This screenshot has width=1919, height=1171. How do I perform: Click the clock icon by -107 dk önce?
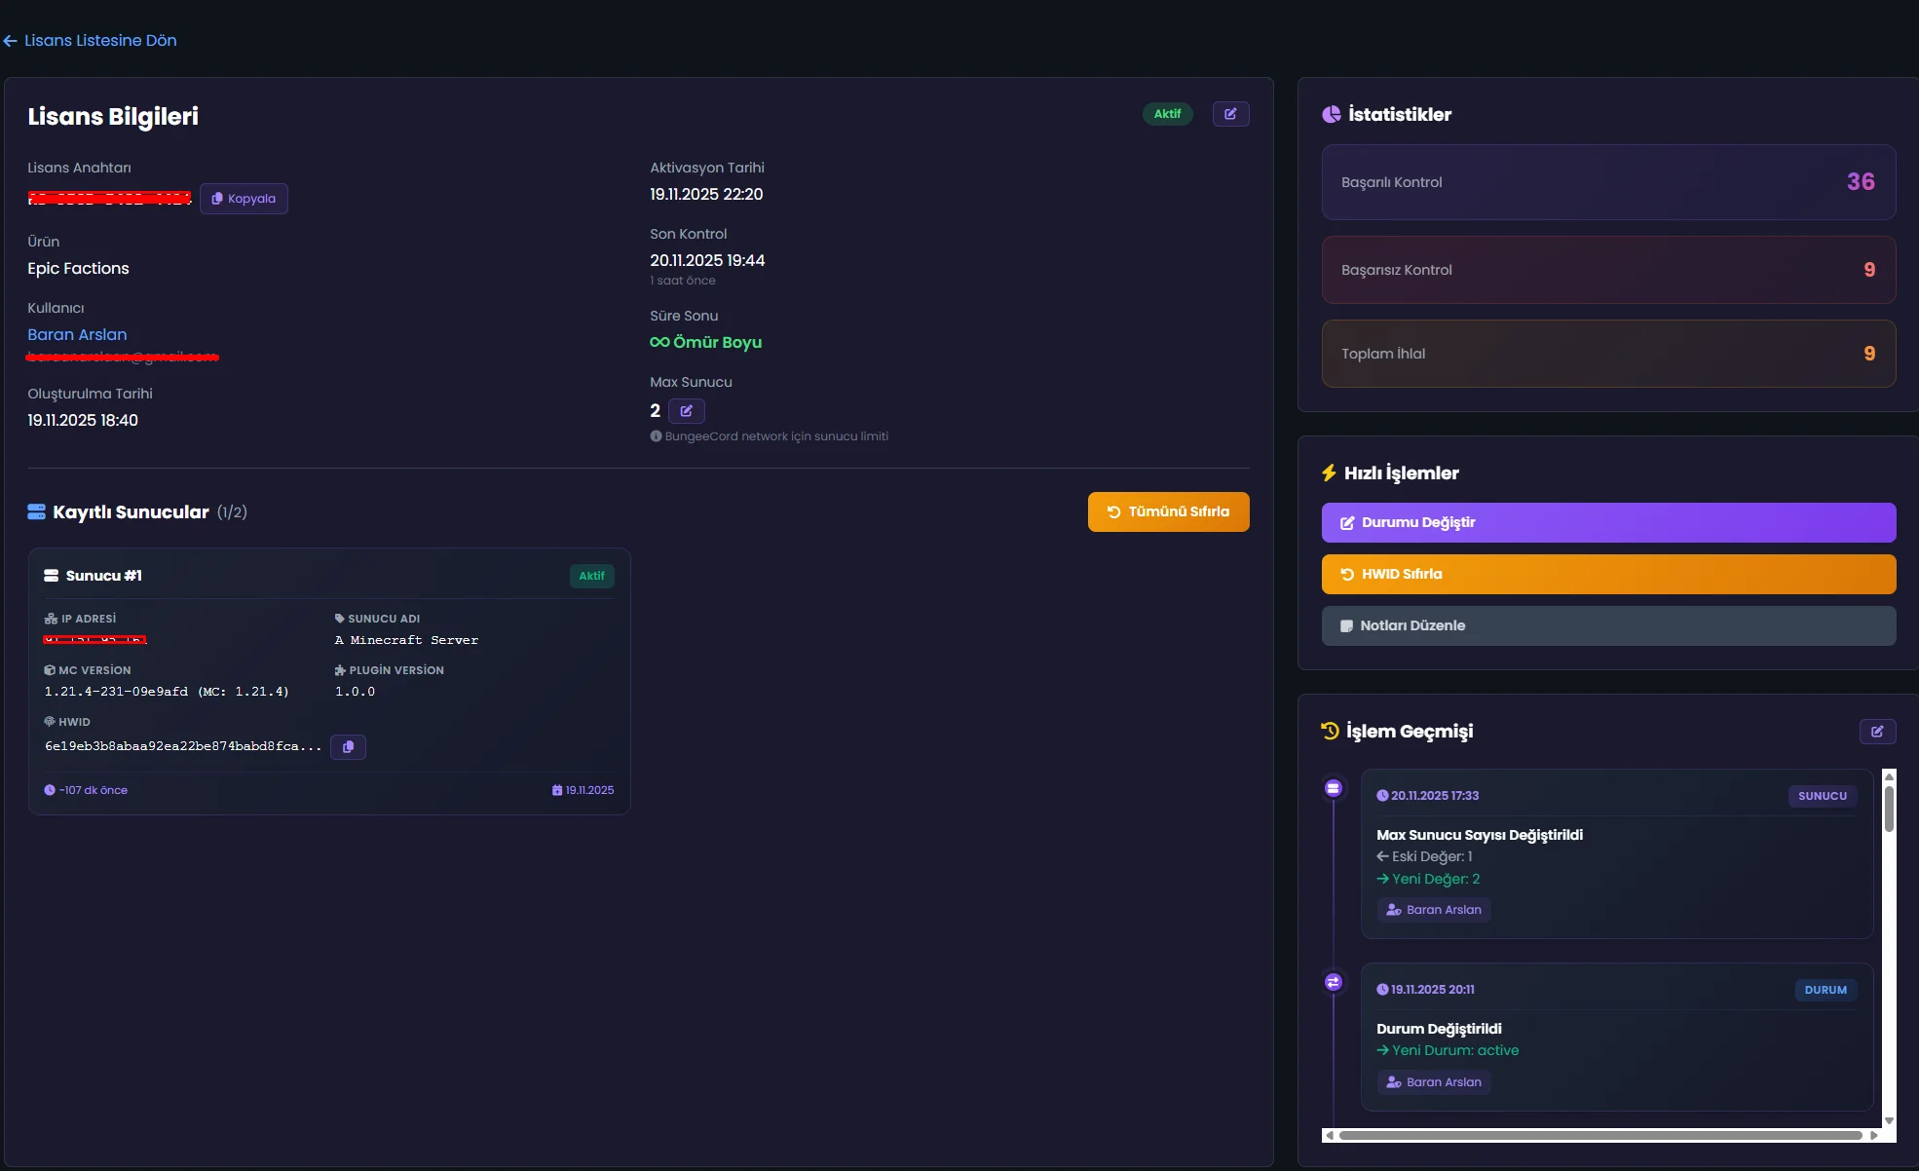pyautogui.click(x=50, y=790)
